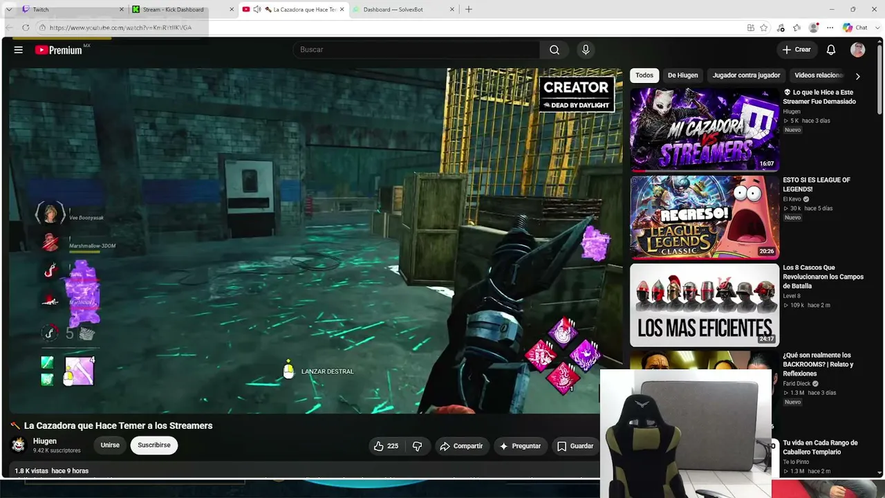This screenshot has height=498, width=885.
Task: Expand the browser tab search dropdown
Action: click(x=9, y=10)
